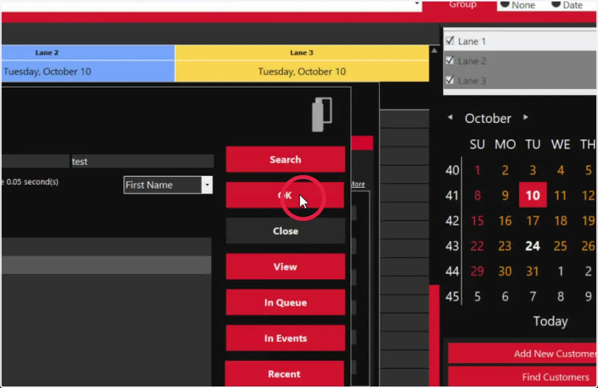Select October 15 in calendar
Screen dimensions: 598x388
coord(477,220)
